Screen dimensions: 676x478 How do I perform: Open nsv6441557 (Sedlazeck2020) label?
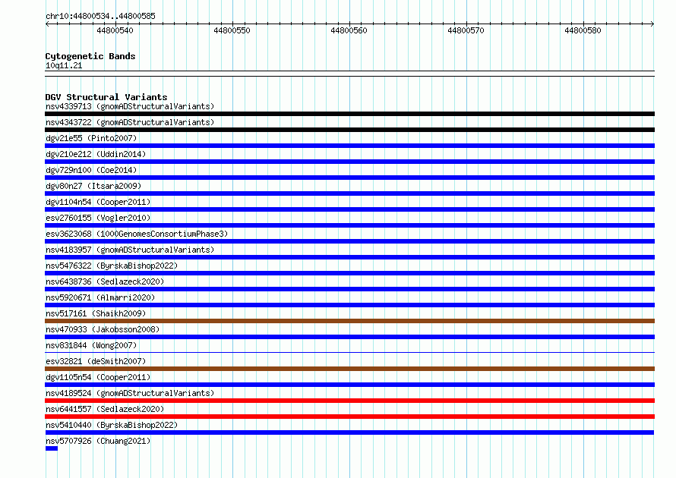[105, 409]
